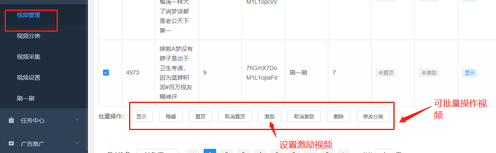Click the value 9 in row 4973
496x153 pixels.
(x=205, y=73)
